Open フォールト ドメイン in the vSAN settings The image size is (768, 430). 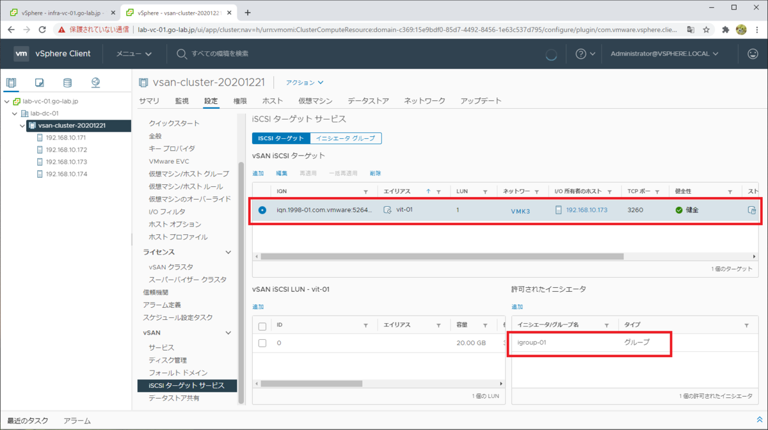click(x=178, y=373)
